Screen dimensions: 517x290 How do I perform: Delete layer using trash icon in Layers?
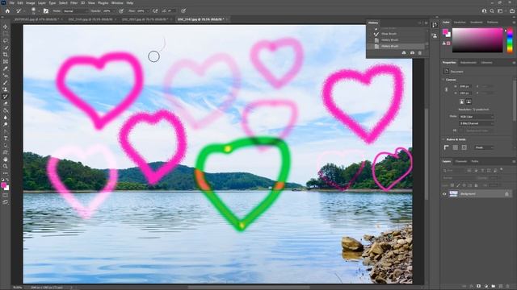point(508,287)
